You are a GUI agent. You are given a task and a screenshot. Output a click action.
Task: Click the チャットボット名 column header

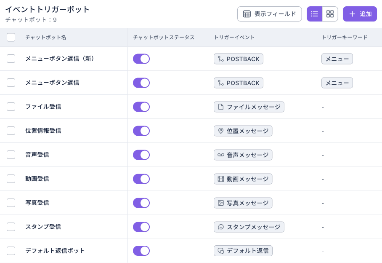click(x=46, y=38)
